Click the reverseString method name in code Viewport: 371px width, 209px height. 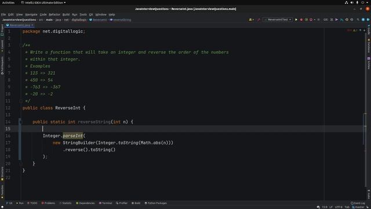(x=94, y=122)
